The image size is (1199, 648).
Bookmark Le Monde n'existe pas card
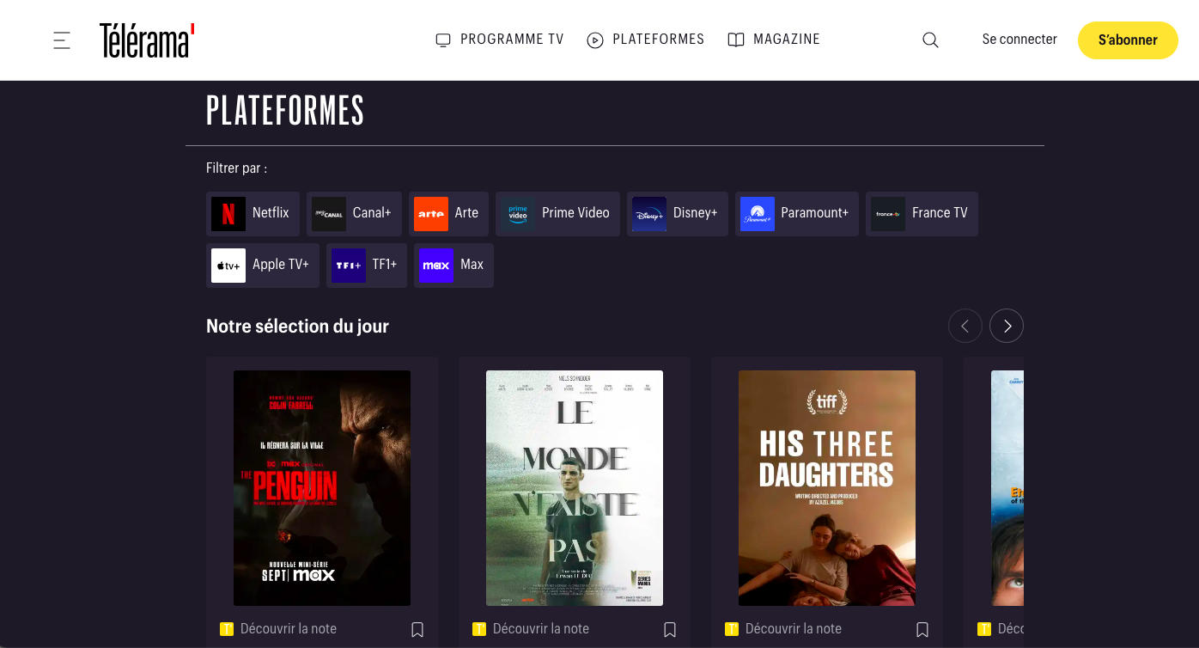(670, 630)
